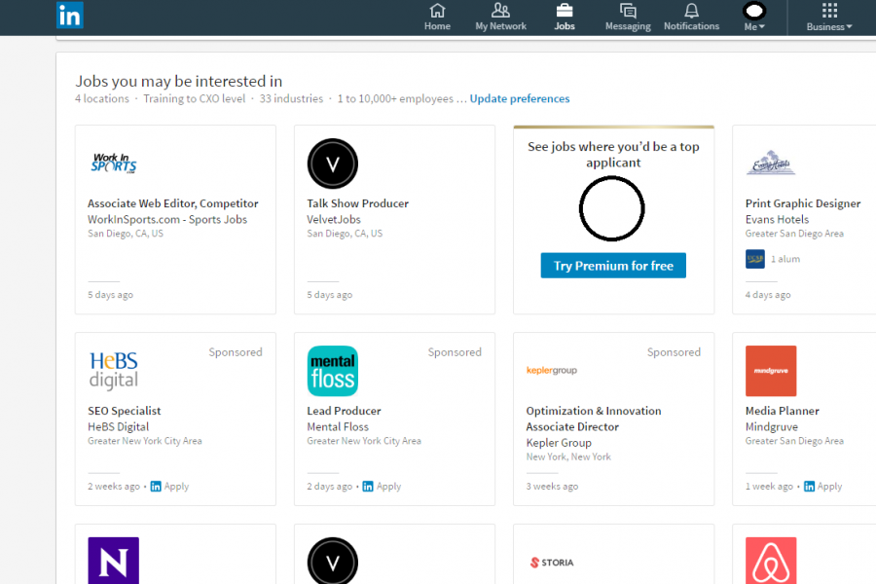
Task: Open the Media Planner job listing
Action: pos(783,411)
